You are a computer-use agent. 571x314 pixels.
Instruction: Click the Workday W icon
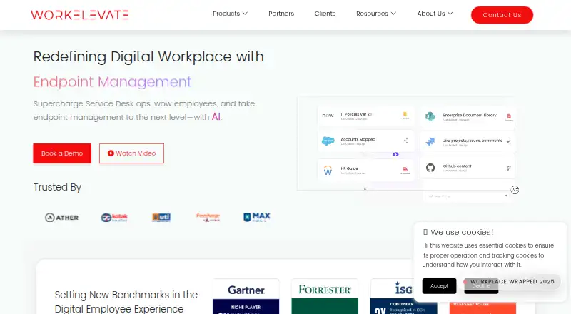click(328, 170)
